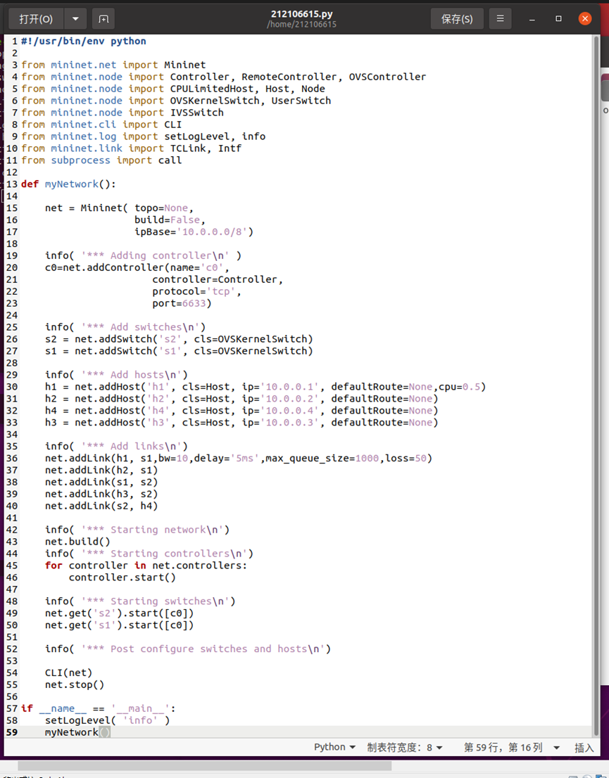
Task: Click 插入 insert mode indicator
Action: (584, 748)
